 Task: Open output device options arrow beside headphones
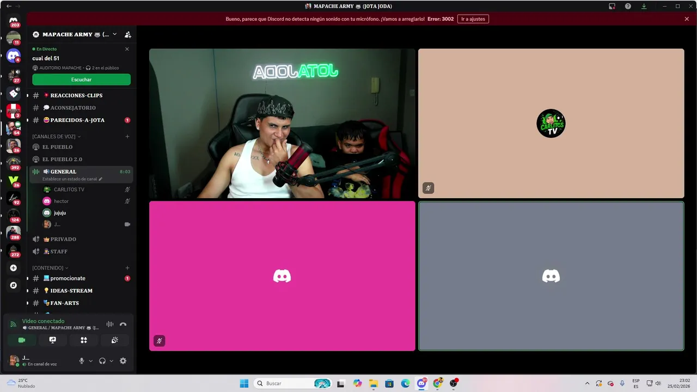pyautogui.click(x=111, y=360)
